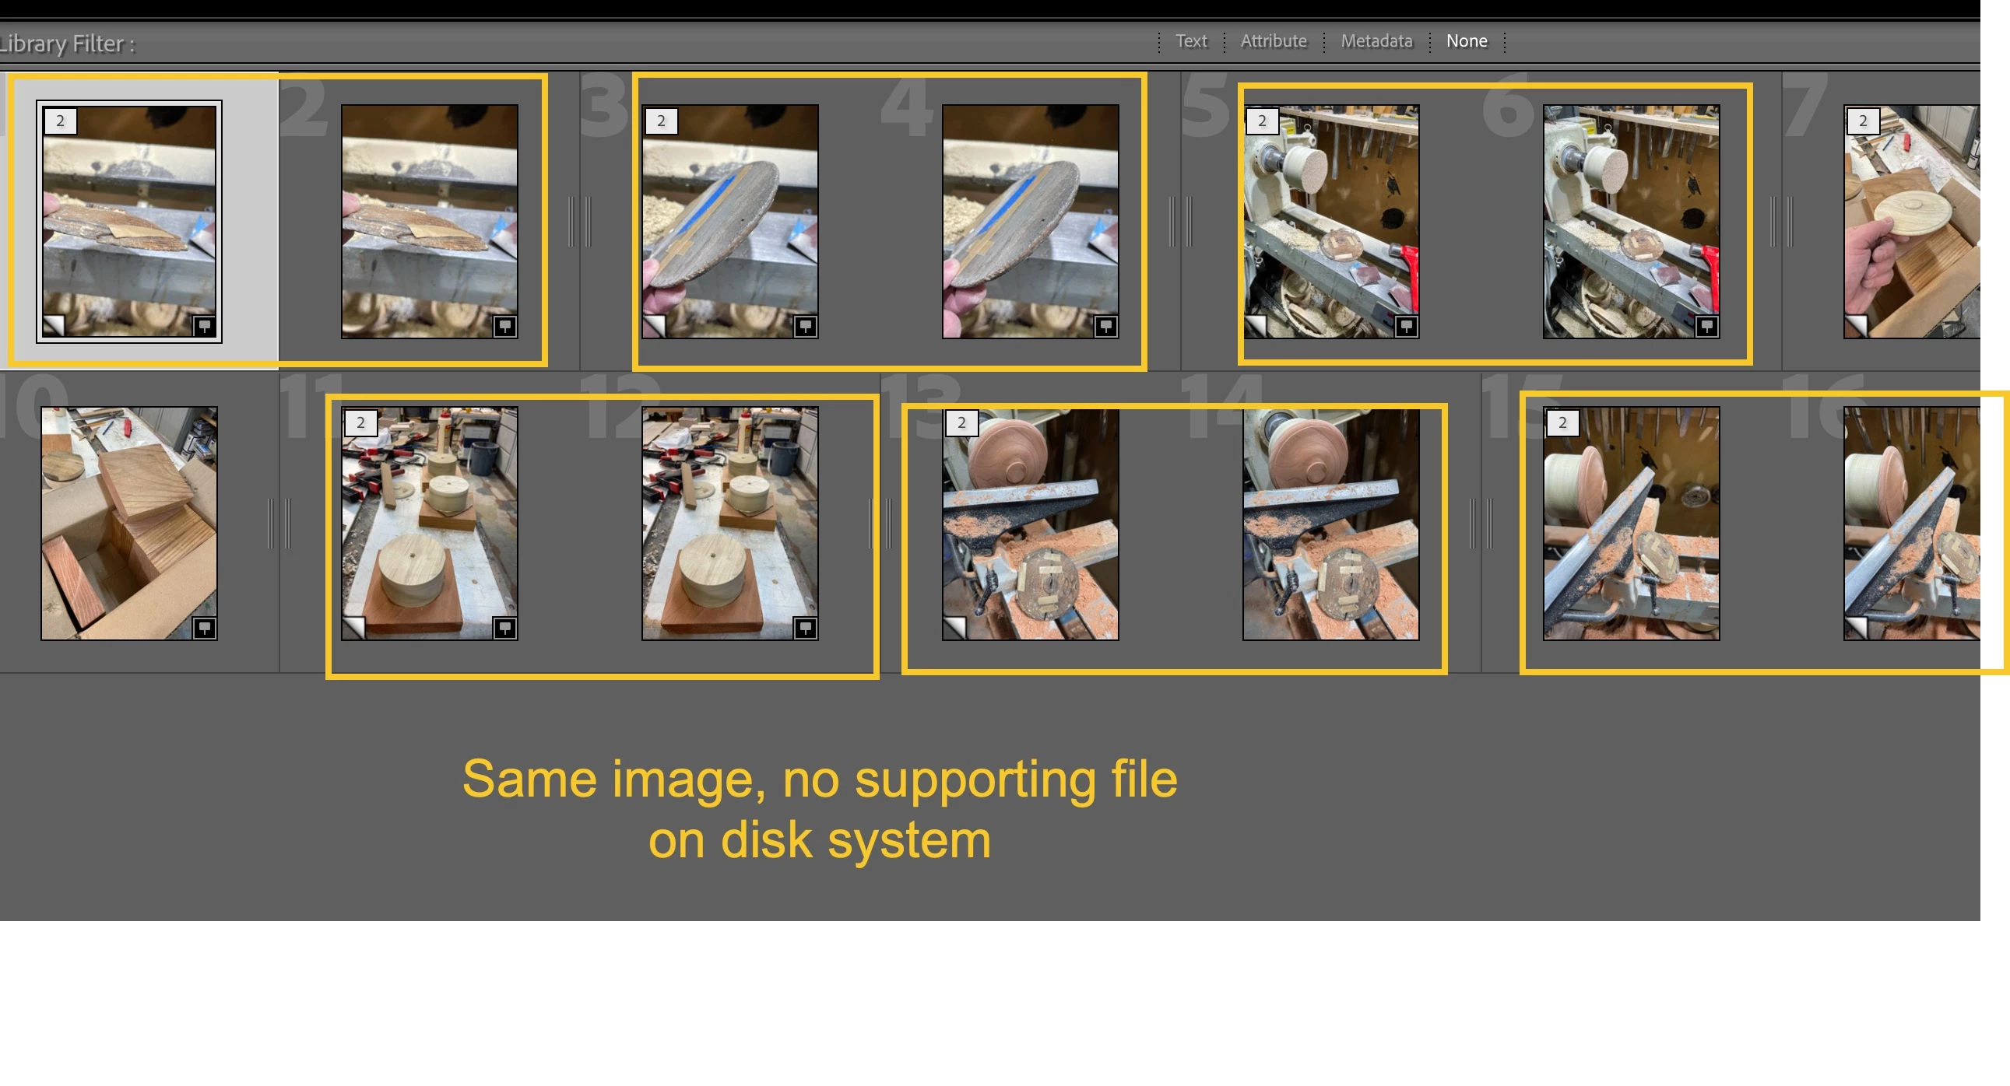The width and height of the screenshot is (2010, 1086).
Task: Open the Metadata filter tab
Action: pos(1376,41)
